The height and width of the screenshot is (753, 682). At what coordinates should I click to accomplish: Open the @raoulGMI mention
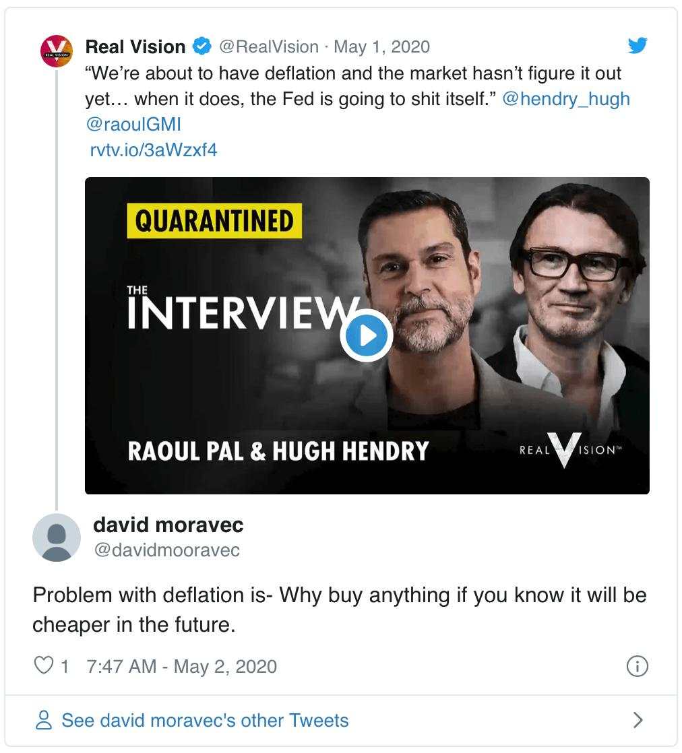133,124
